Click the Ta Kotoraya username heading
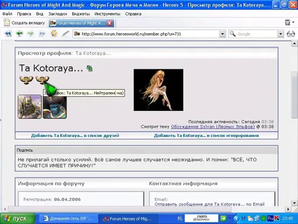 [x=51, y=68]
